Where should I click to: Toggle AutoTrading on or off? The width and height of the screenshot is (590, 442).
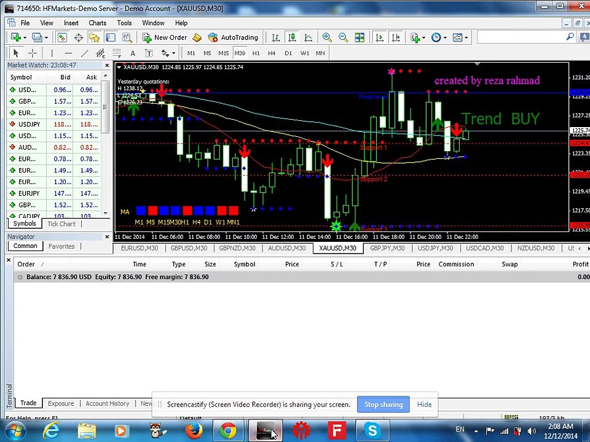click(x=233, y=37)
